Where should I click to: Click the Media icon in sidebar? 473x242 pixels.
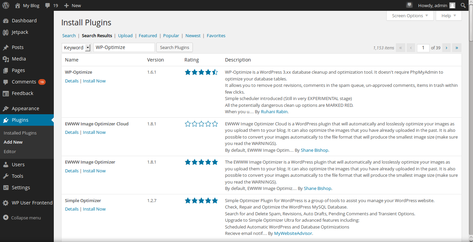(6, 59)
